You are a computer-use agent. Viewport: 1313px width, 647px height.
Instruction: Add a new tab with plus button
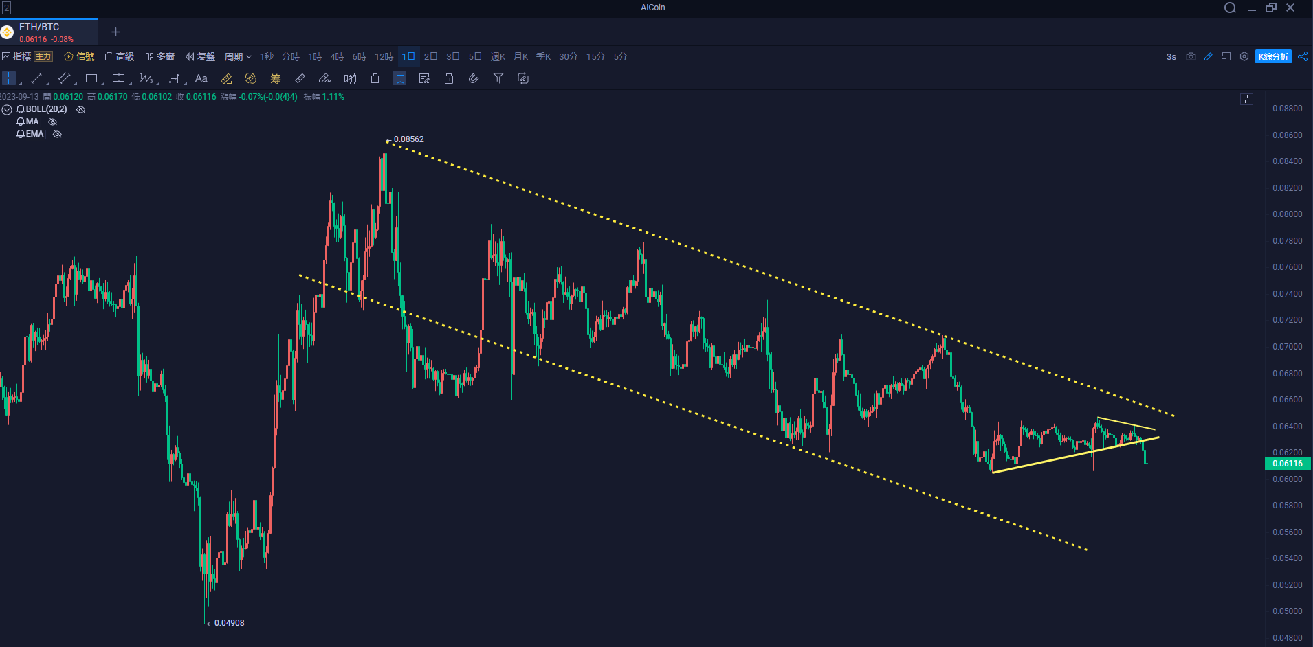115,32
